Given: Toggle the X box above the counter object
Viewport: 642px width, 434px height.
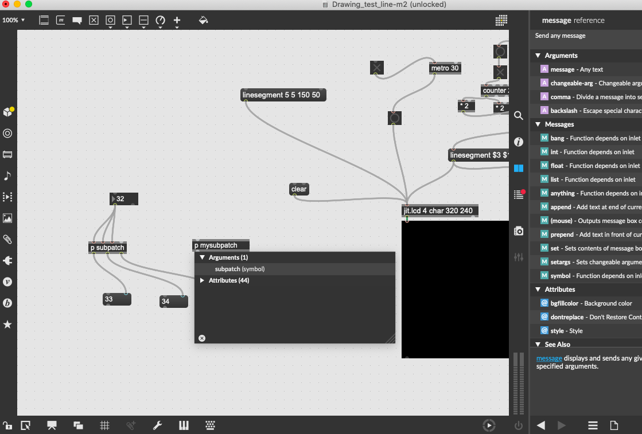Looking at the screenshot, I should coord(500,73).
